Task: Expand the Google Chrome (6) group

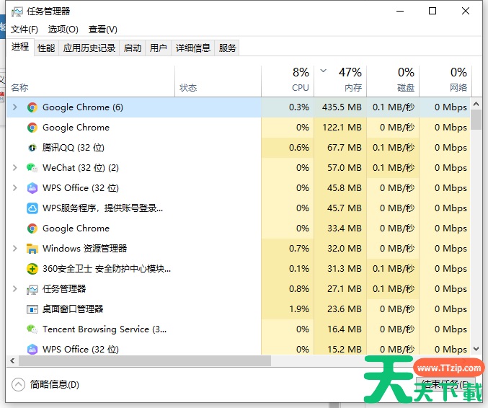Action: tap(14, 107)
